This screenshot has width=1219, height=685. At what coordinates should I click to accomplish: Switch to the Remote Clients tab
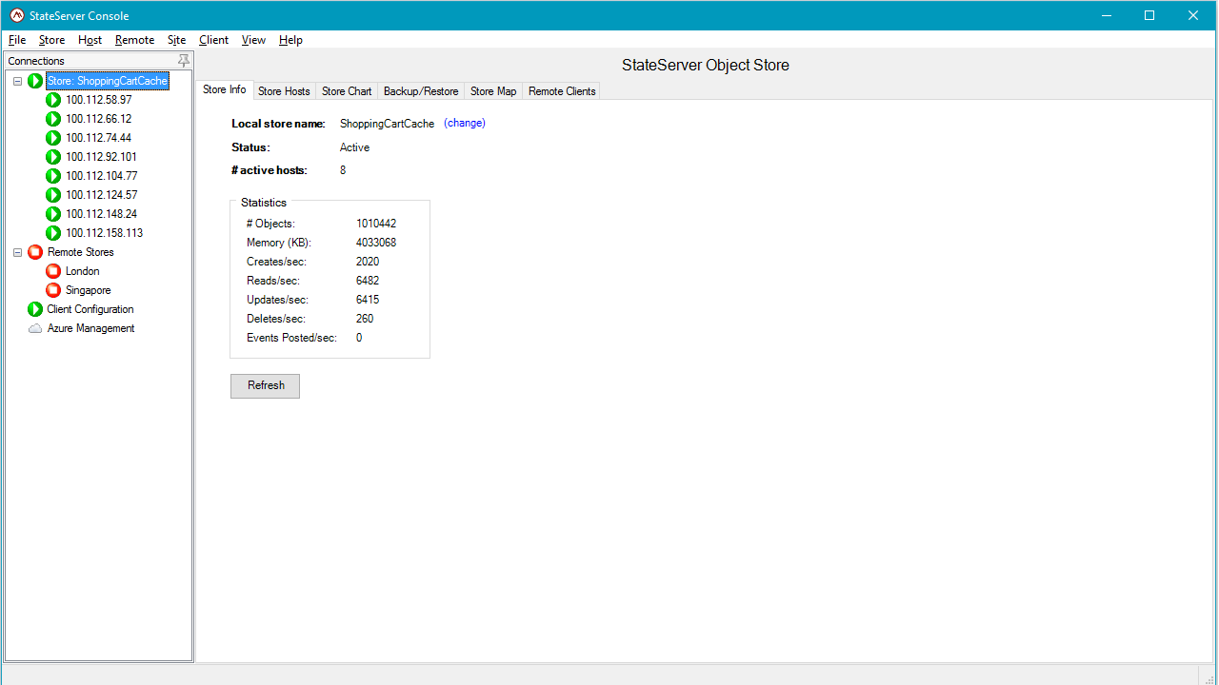pos(562,91)
